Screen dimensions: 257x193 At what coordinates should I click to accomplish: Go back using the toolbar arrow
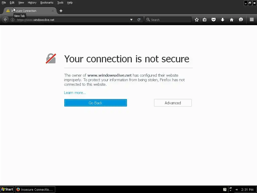coord(5,20)
